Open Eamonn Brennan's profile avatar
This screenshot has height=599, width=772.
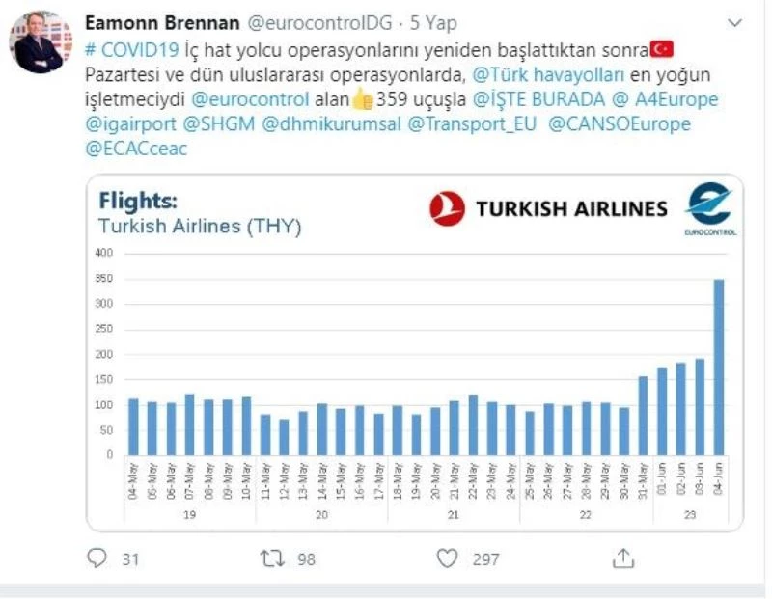(40, 42)
